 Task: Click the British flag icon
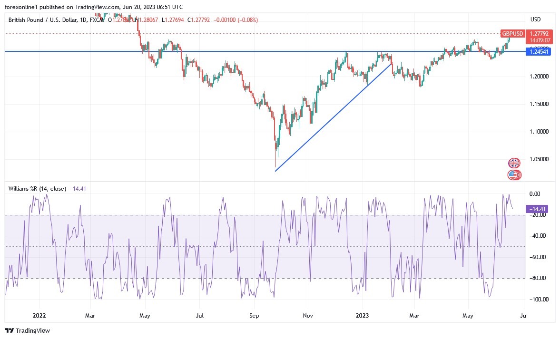[514, 163]
